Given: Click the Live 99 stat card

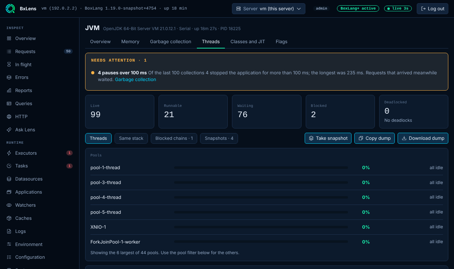Looking at the screenshot, I should (x=120, y=111).
